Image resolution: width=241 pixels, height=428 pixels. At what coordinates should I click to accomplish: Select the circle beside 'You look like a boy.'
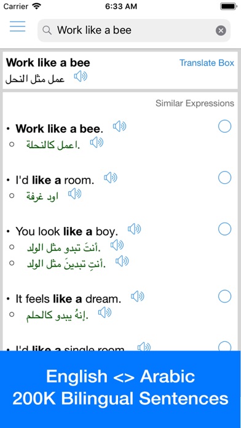(224, 229)
